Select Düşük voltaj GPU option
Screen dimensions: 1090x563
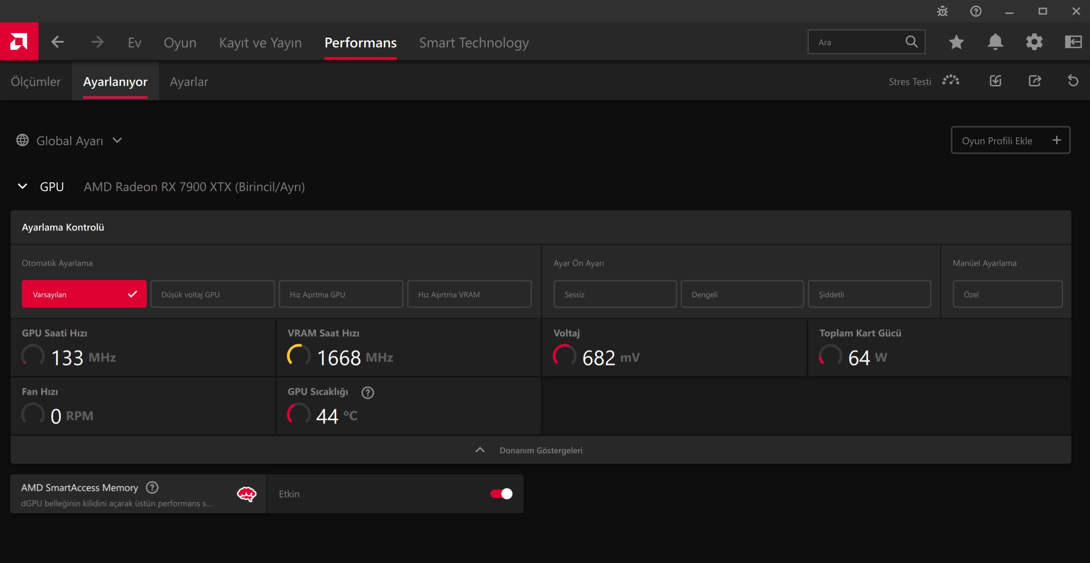tap(213, 294)
